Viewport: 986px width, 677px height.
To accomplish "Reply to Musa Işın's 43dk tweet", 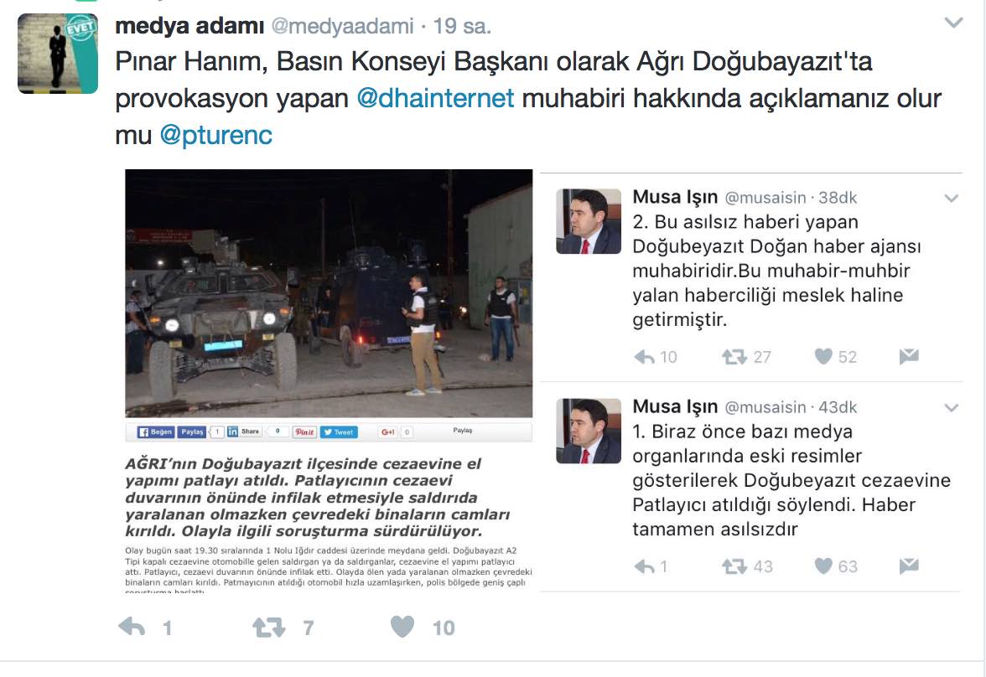I will pyautogui.click(x=644, y=566).
